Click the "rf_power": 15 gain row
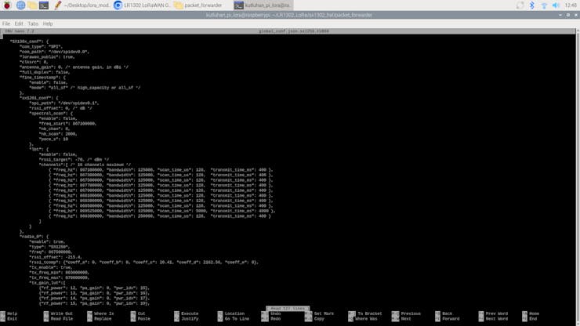The height and width of the screenshot is (326, 580). (x=94, y=303)
